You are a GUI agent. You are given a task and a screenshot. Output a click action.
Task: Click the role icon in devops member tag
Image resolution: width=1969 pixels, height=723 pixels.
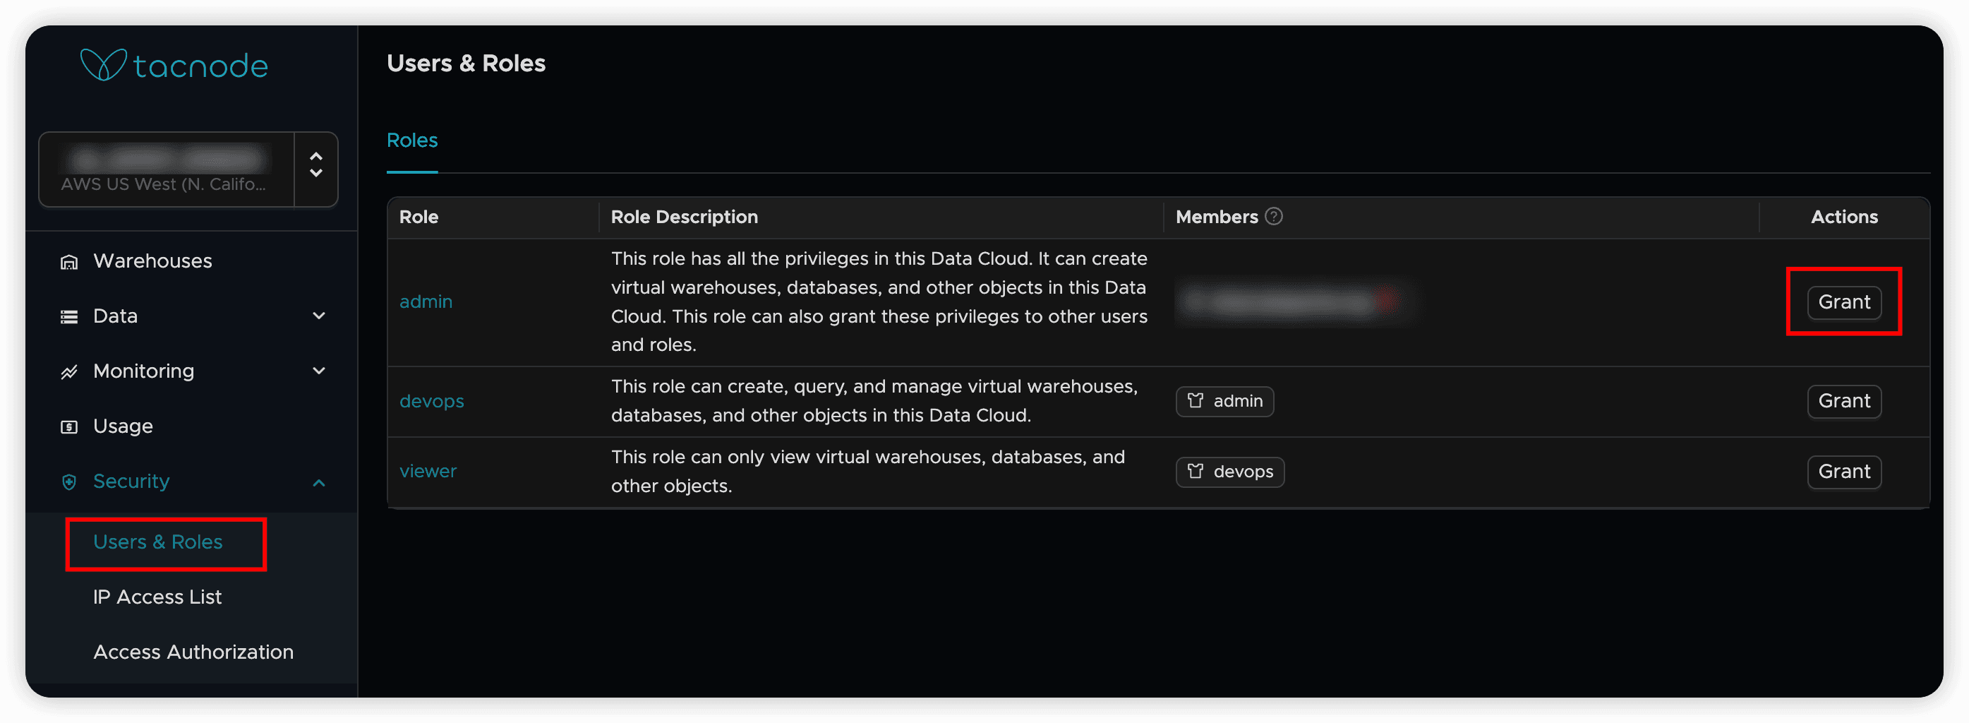1196,471
